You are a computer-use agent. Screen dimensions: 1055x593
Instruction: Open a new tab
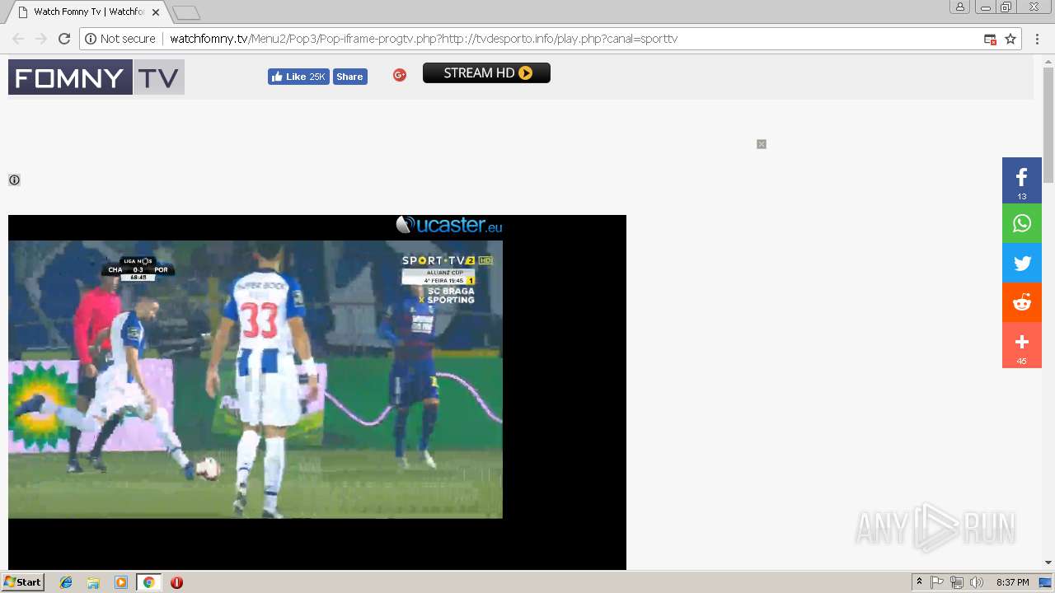(186, 12)
